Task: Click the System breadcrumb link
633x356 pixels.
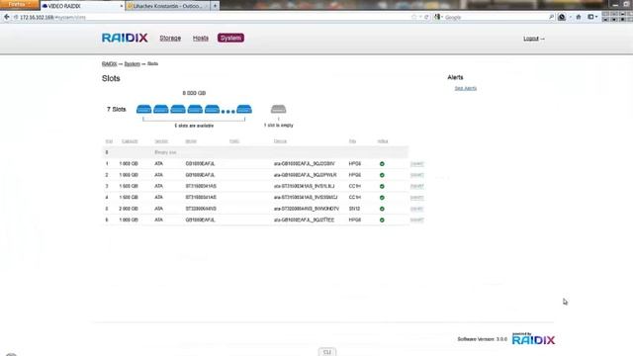Action: 132,63
